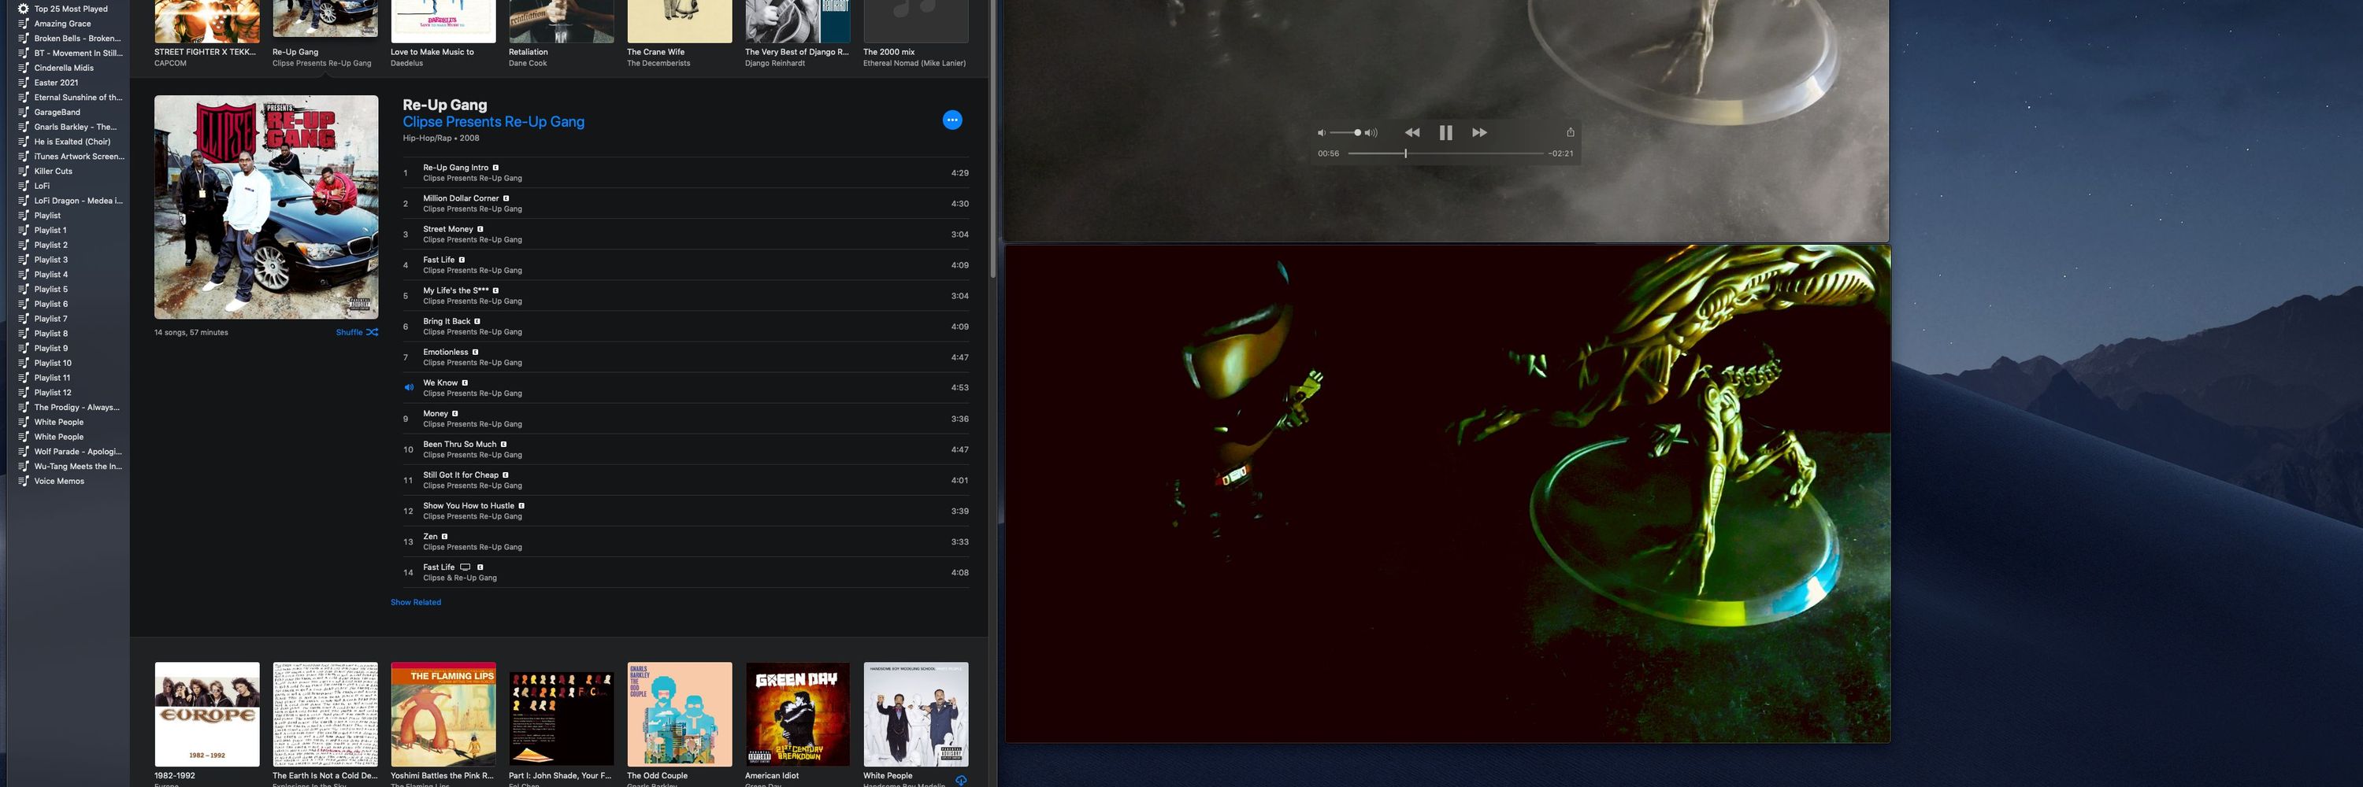This screenshot has height=787, width=2363.
Task: Open Retaliation album by Dane Cook
Action: point(562,21)
